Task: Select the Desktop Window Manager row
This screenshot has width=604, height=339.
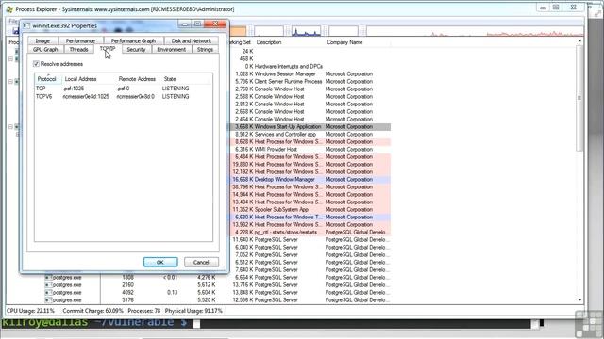Action: tap(310, 180)
